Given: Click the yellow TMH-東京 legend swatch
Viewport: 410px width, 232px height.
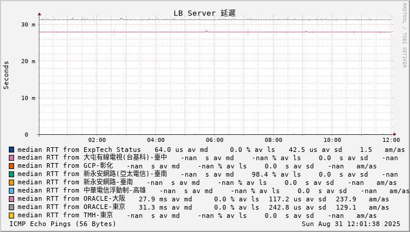Looking at the screenshot, I should pos(11,216).
